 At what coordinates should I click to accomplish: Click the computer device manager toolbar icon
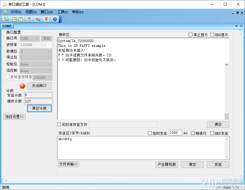(x=38, y=19)
